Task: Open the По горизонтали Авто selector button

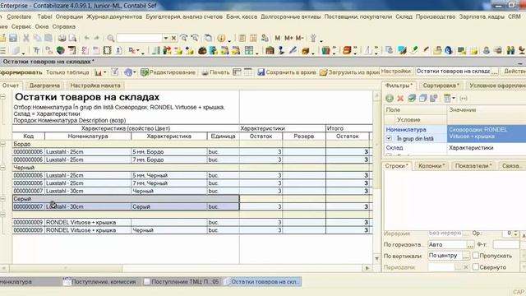Action: pyautogui.click(x=470, y=245)
